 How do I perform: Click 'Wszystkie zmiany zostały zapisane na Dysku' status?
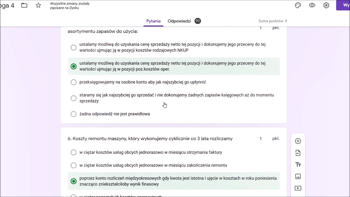click(x=70, y=6)
